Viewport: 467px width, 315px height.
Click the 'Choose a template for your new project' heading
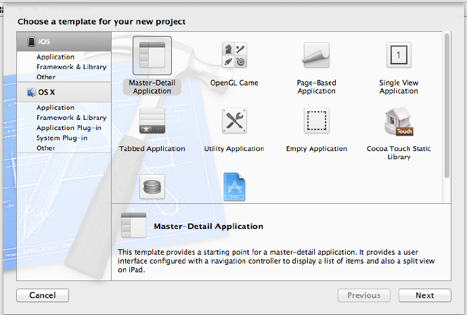102,22
